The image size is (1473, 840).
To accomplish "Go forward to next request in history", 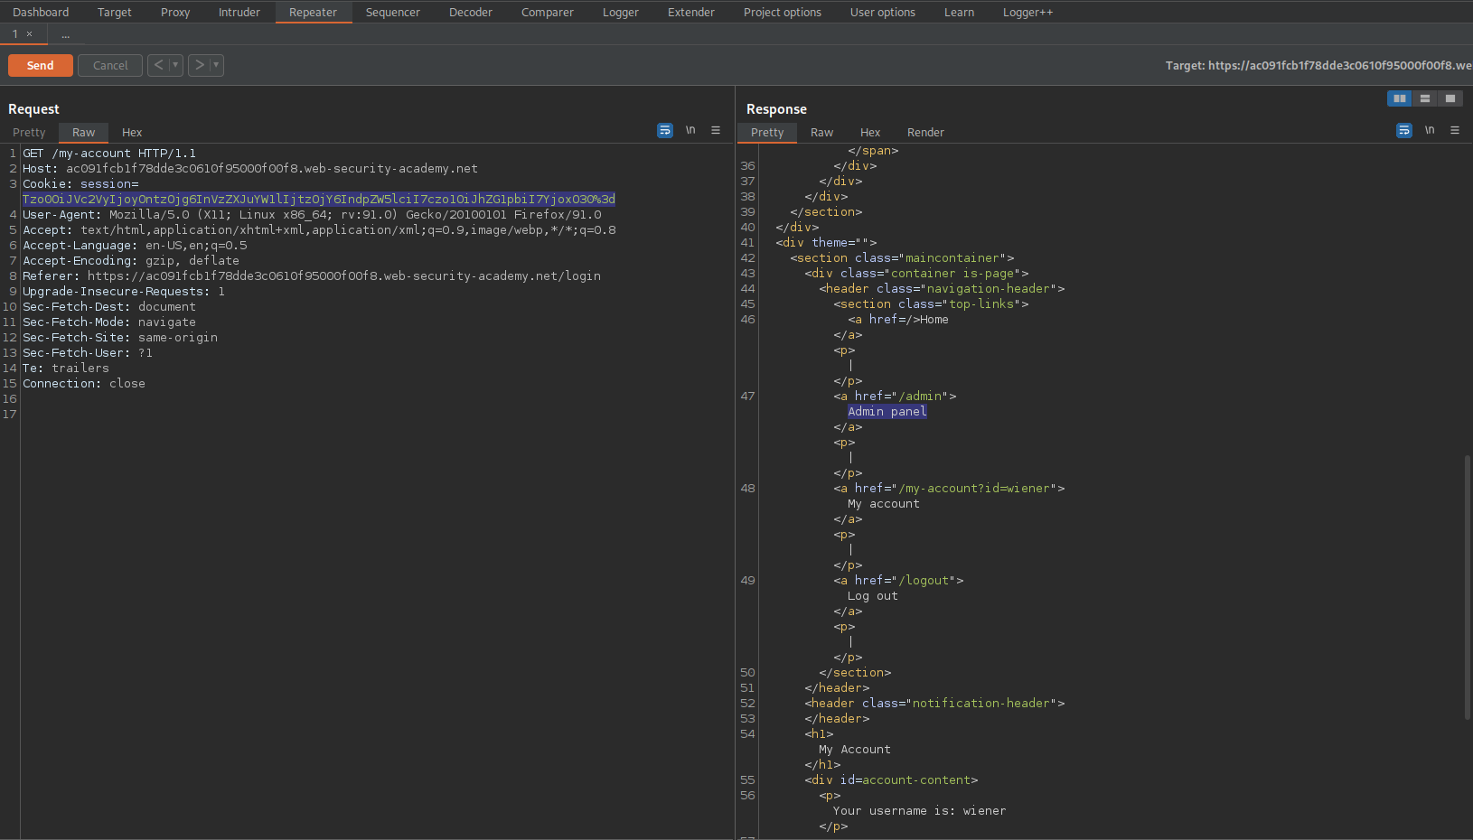I will 200,65.
